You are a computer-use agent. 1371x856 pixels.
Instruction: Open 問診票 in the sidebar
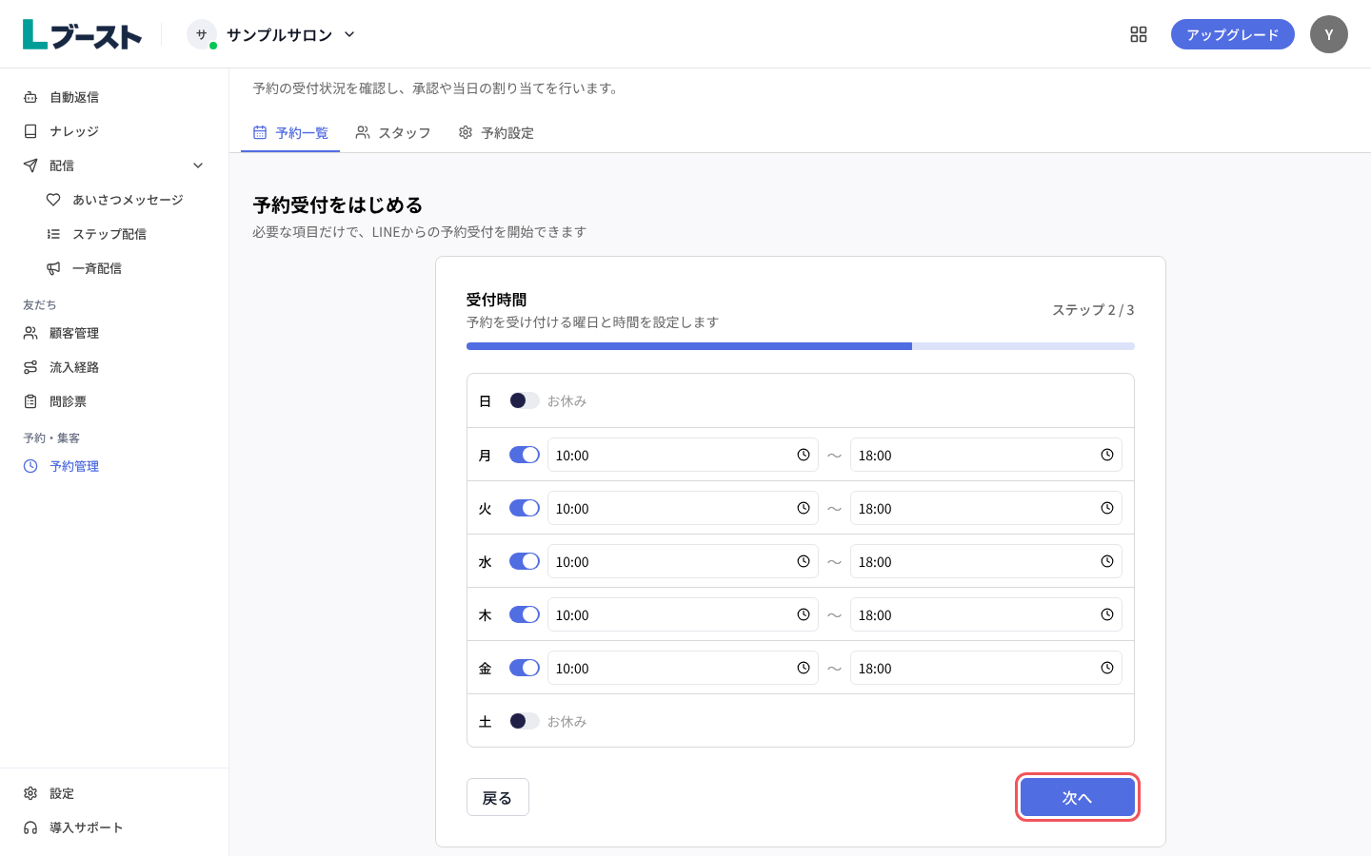pyautogui.click(x=114, y=401)
